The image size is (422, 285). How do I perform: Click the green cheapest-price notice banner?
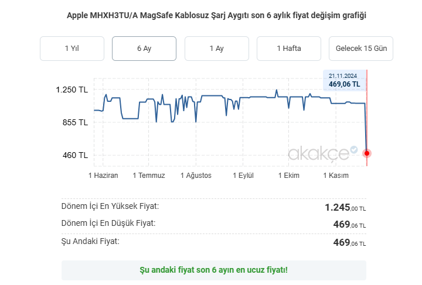[213, 270]
